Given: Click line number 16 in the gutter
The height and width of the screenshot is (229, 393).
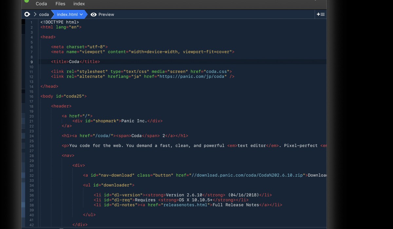Looking at the screenshot, I should click(31, 97).
